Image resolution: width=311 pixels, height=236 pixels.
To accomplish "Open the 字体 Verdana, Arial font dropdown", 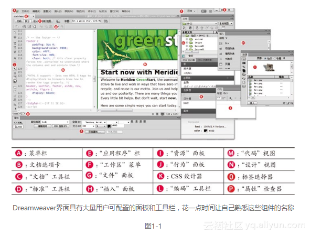I will tap(95, 122).
